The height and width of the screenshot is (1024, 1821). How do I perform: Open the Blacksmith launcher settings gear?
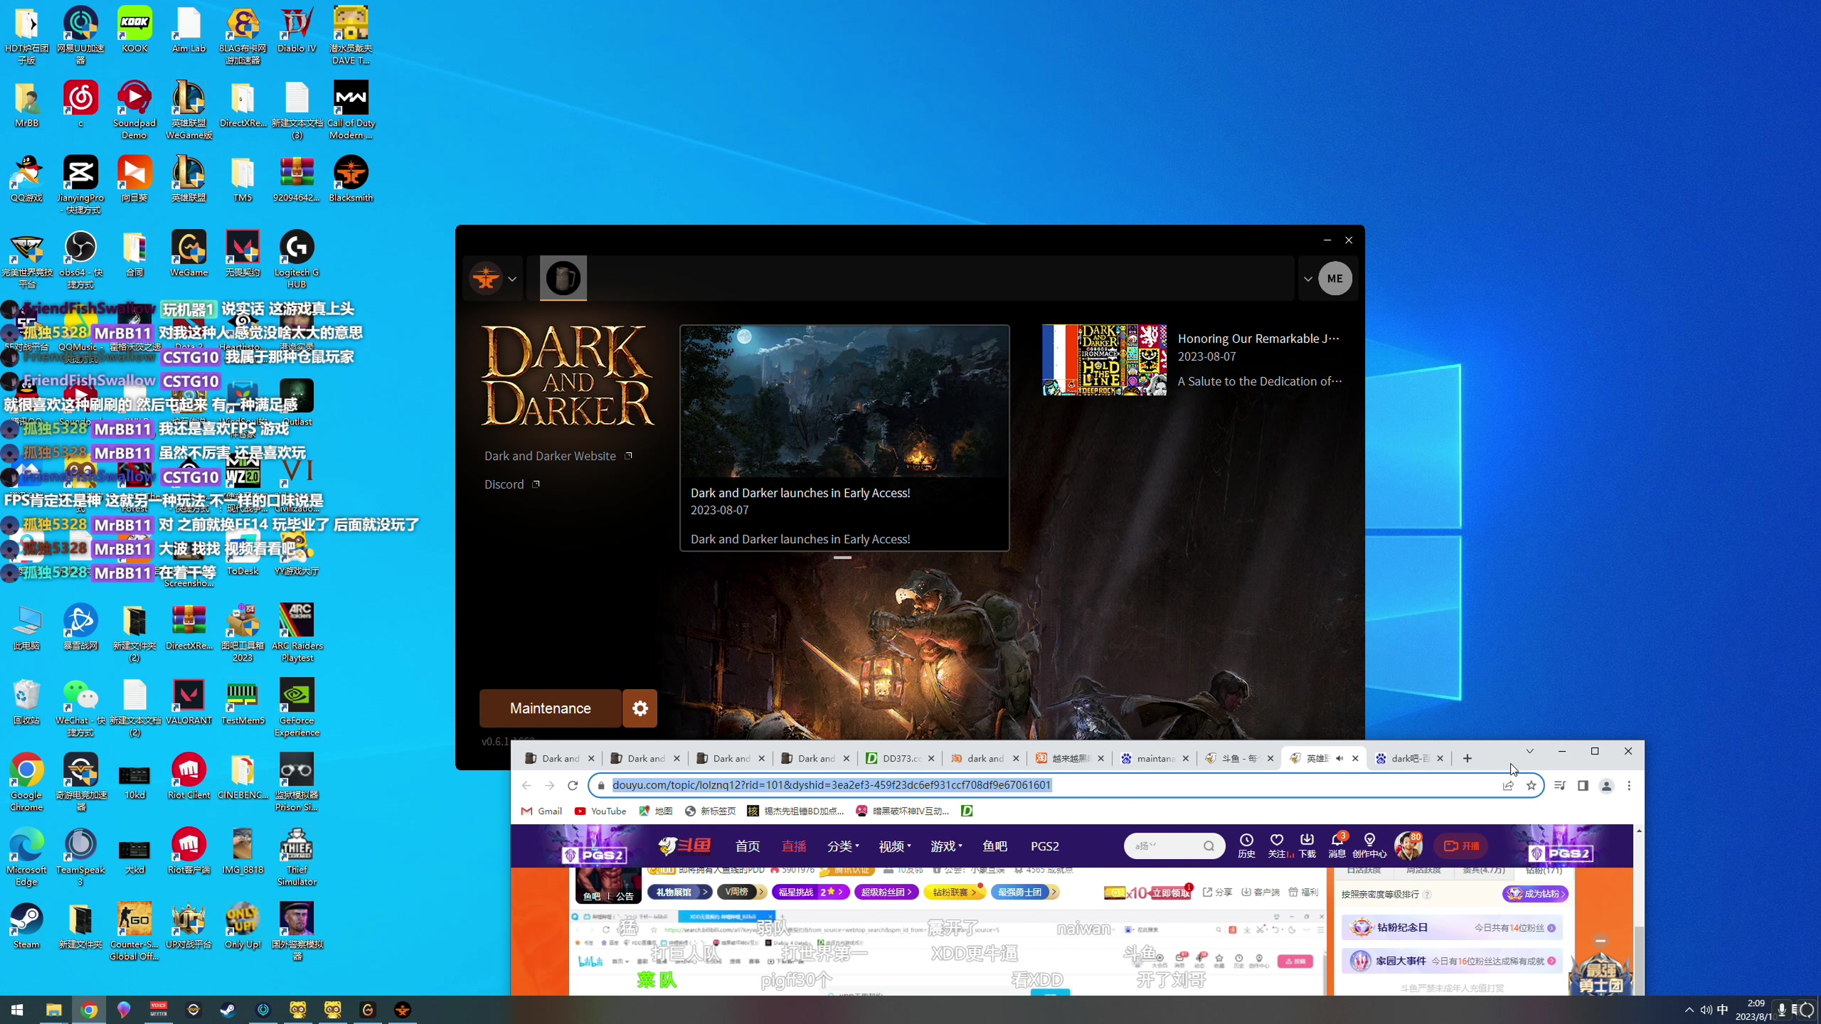pos(639,708)
